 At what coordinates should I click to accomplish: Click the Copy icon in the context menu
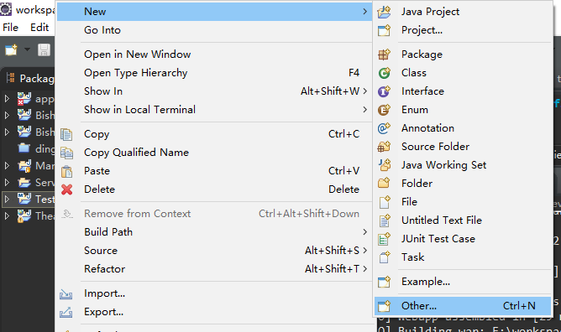click(x=66, y=134)
